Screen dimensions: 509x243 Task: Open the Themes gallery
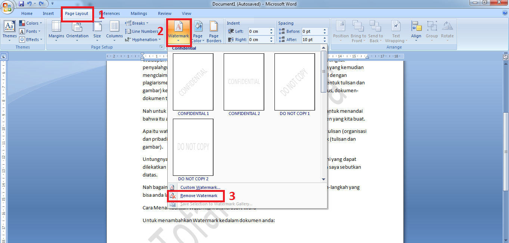pos(9,31)
